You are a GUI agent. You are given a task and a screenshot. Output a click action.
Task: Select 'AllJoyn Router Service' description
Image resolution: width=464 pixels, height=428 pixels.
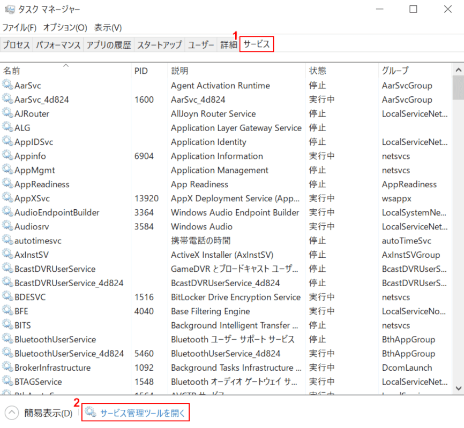213,113
